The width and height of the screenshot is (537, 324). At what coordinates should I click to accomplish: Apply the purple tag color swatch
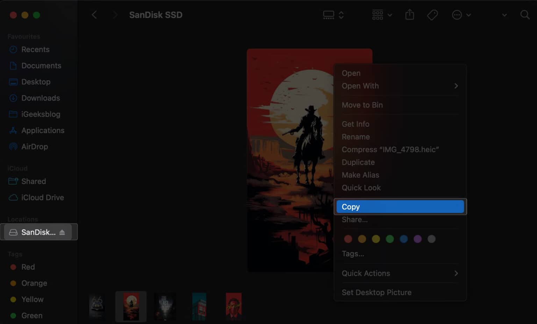click(x=417, y=239)
